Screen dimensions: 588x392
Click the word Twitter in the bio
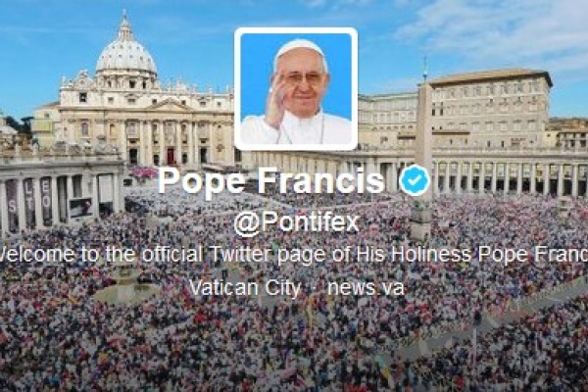coord(239,255)
